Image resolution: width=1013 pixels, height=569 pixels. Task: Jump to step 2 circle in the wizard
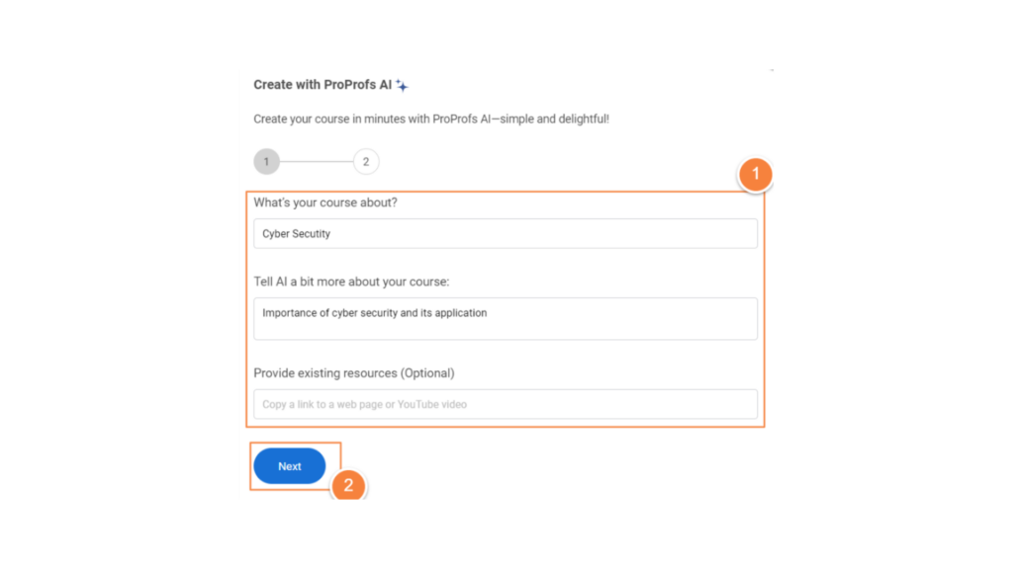[366, 161]
